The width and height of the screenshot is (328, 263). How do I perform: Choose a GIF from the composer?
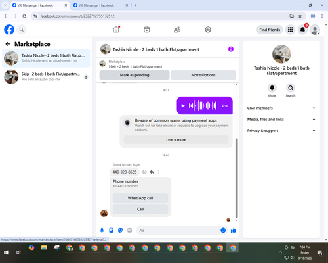pos(130,230)
